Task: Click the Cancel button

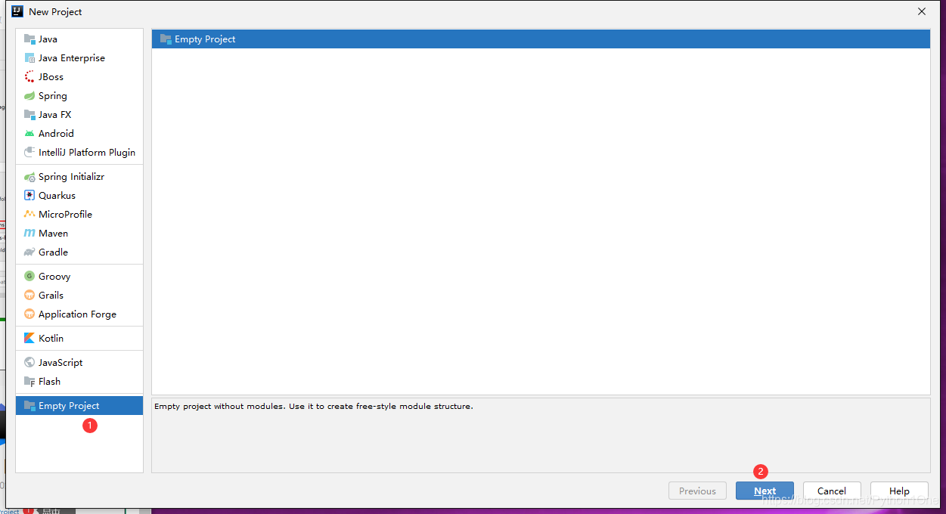Action: click(832, 491)
